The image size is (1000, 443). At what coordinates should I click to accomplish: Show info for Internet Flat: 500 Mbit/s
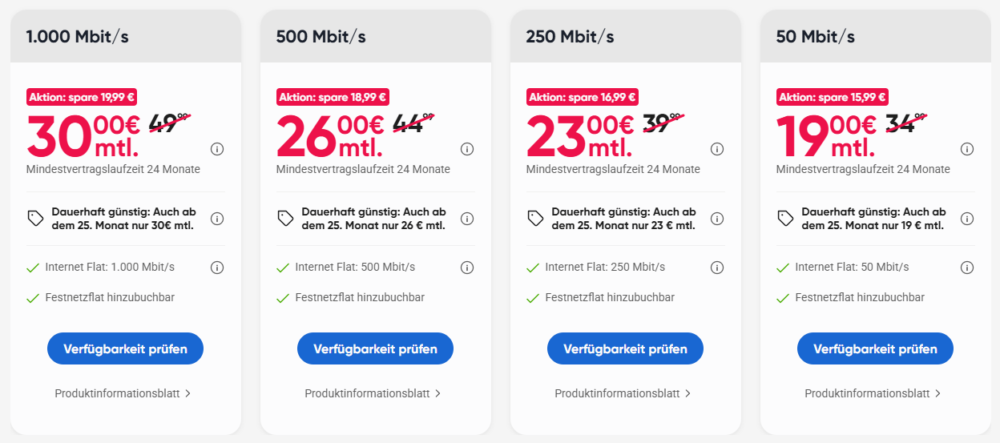467,268
